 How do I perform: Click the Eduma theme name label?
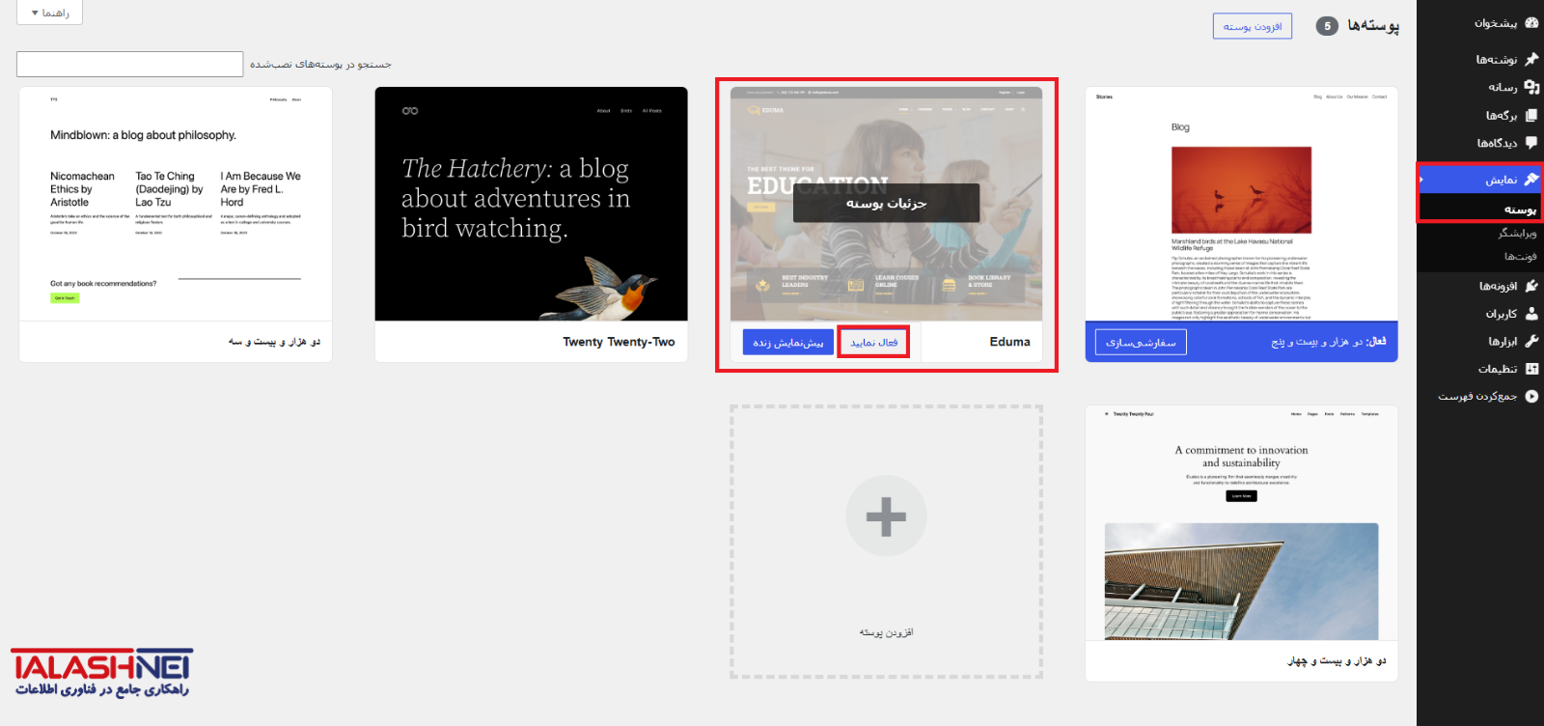[x=1009, y=342]
